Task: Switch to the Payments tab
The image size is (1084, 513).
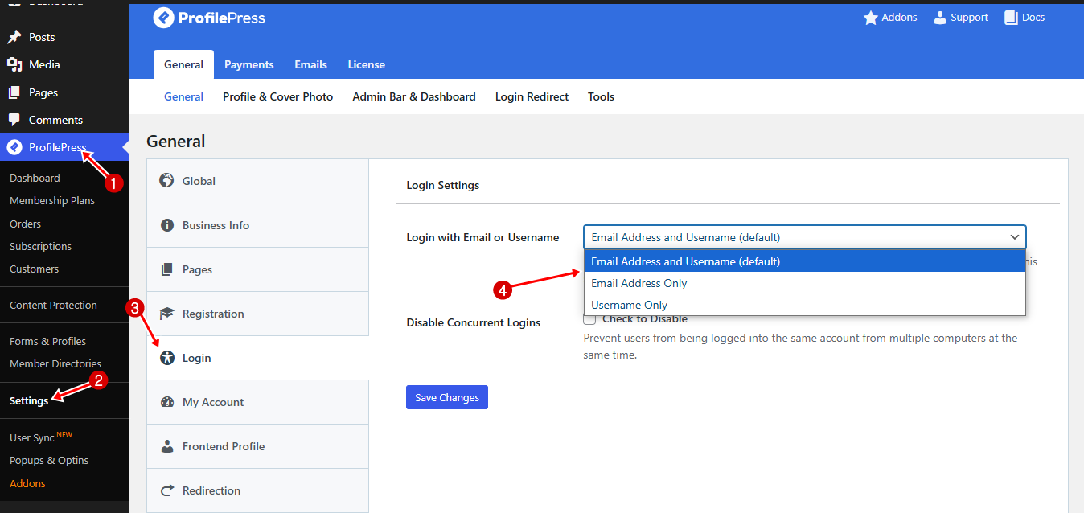Action: [249, 64]
